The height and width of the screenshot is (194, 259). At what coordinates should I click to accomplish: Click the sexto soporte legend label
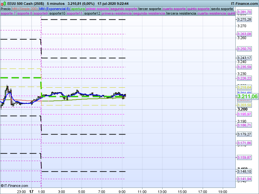point(222,9)
